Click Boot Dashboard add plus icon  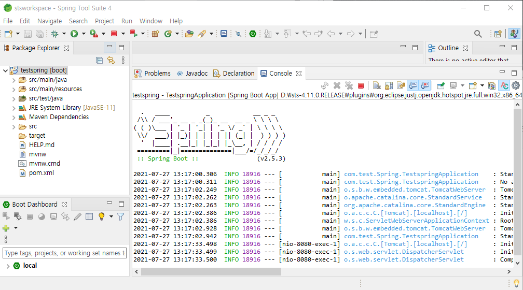(x=6, y=228)
